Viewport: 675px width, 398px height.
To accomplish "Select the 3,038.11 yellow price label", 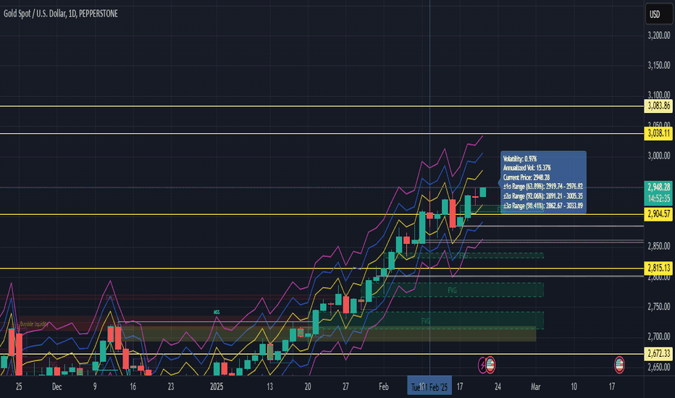I will 658,133.
